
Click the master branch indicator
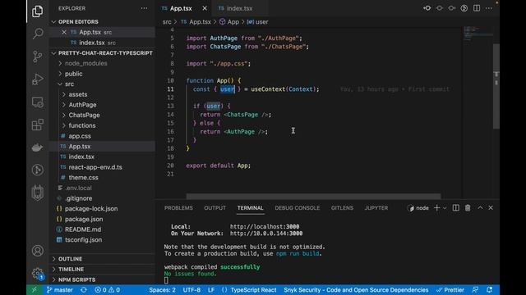(x=60, y=290)
